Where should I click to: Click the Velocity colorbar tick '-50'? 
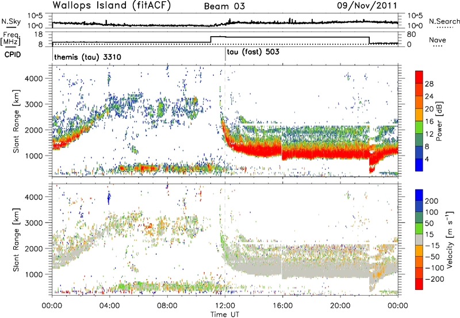point(432,257)
